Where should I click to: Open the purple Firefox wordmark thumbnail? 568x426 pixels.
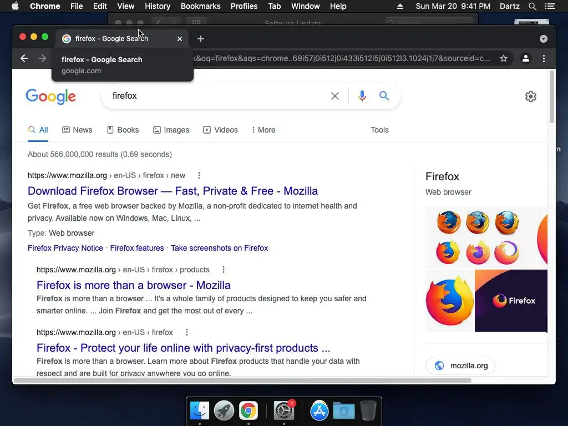click(511, 301)
